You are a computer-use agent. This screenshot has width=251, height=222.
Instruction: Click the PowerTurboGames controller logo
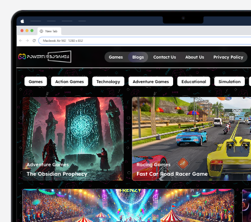point(22,56)
